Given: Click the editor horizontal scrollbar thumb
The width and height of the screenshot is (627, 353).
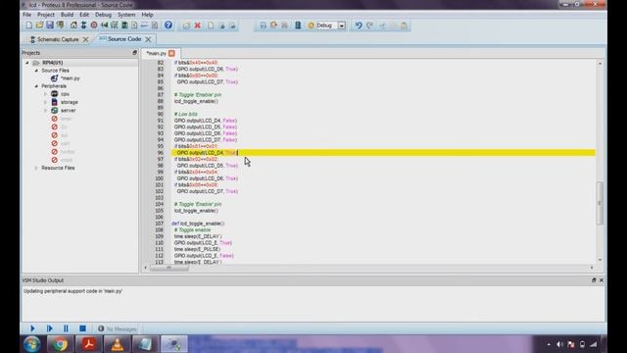Looking at the screenshot, I should (169, 268).
